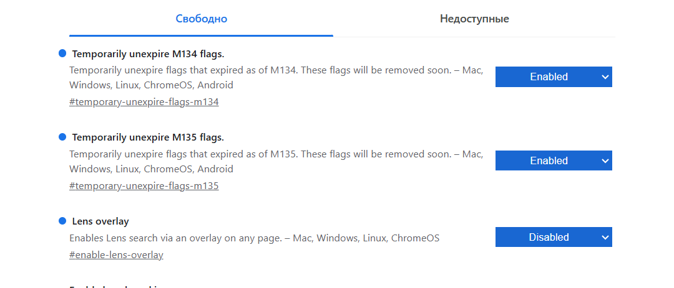
Task: Click the 'Lens overlay' flag title
Action: click(x=100, y=221)
